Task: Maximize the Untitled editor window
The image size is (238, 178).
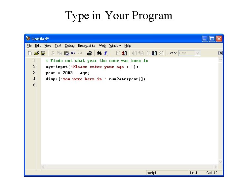Action: click(x=212, y=39)
